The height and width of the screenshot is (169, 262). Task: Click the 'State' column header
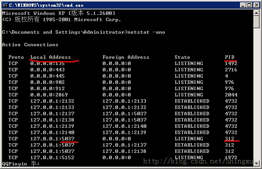[182, 57]
